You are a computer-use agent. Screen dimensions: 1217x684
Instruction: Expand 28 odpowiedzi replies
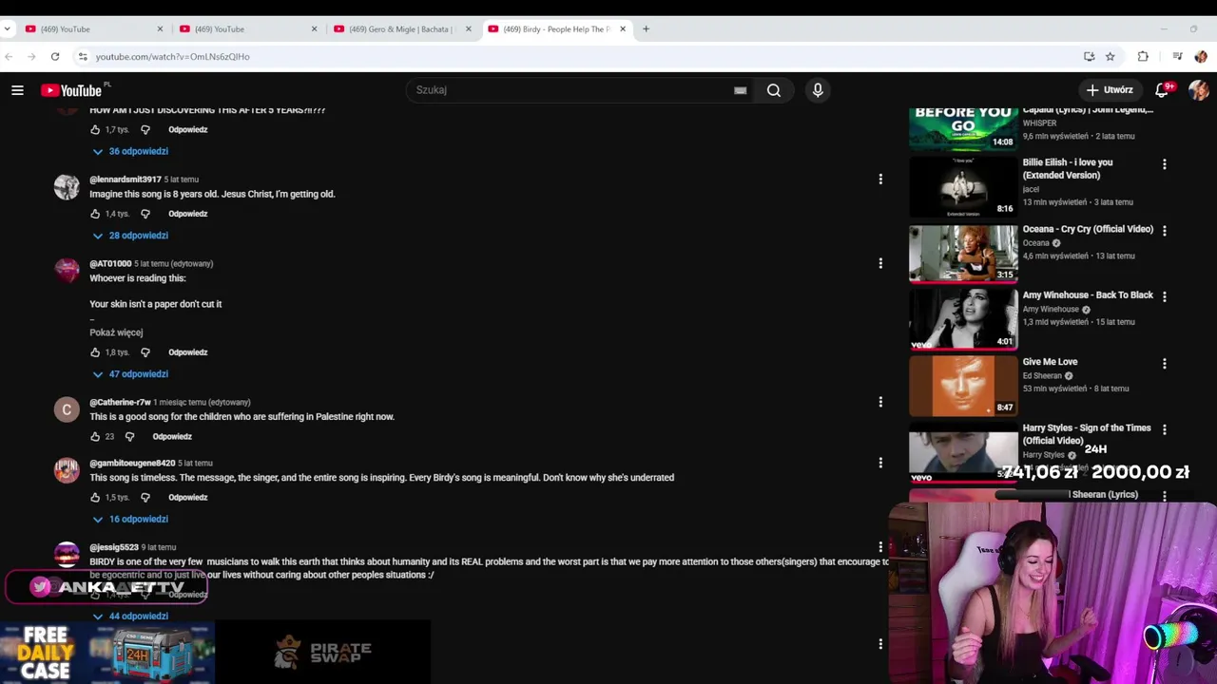click(x=130, y=236)
